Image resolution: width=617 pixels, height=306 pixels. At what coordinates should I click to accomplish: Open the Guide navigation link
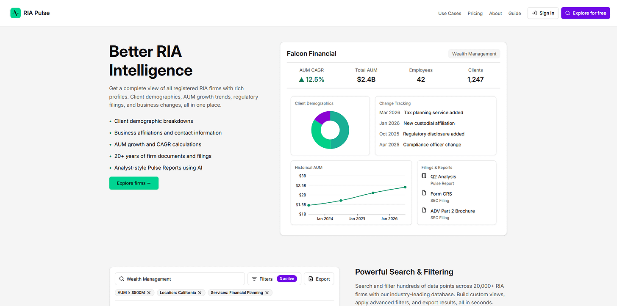click(514, 13)
